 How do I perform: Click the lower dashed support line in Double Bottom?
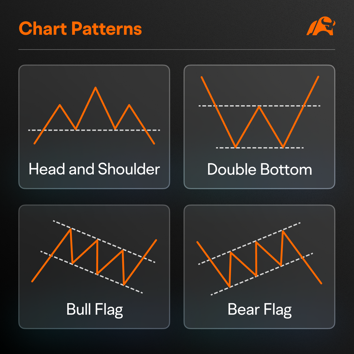pos(260,147)
